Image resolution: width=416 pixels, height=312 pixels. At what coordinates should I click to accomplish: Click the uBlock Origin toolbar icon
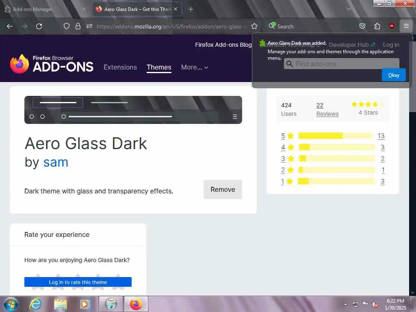pyautogui.click(x=391, y=26)
